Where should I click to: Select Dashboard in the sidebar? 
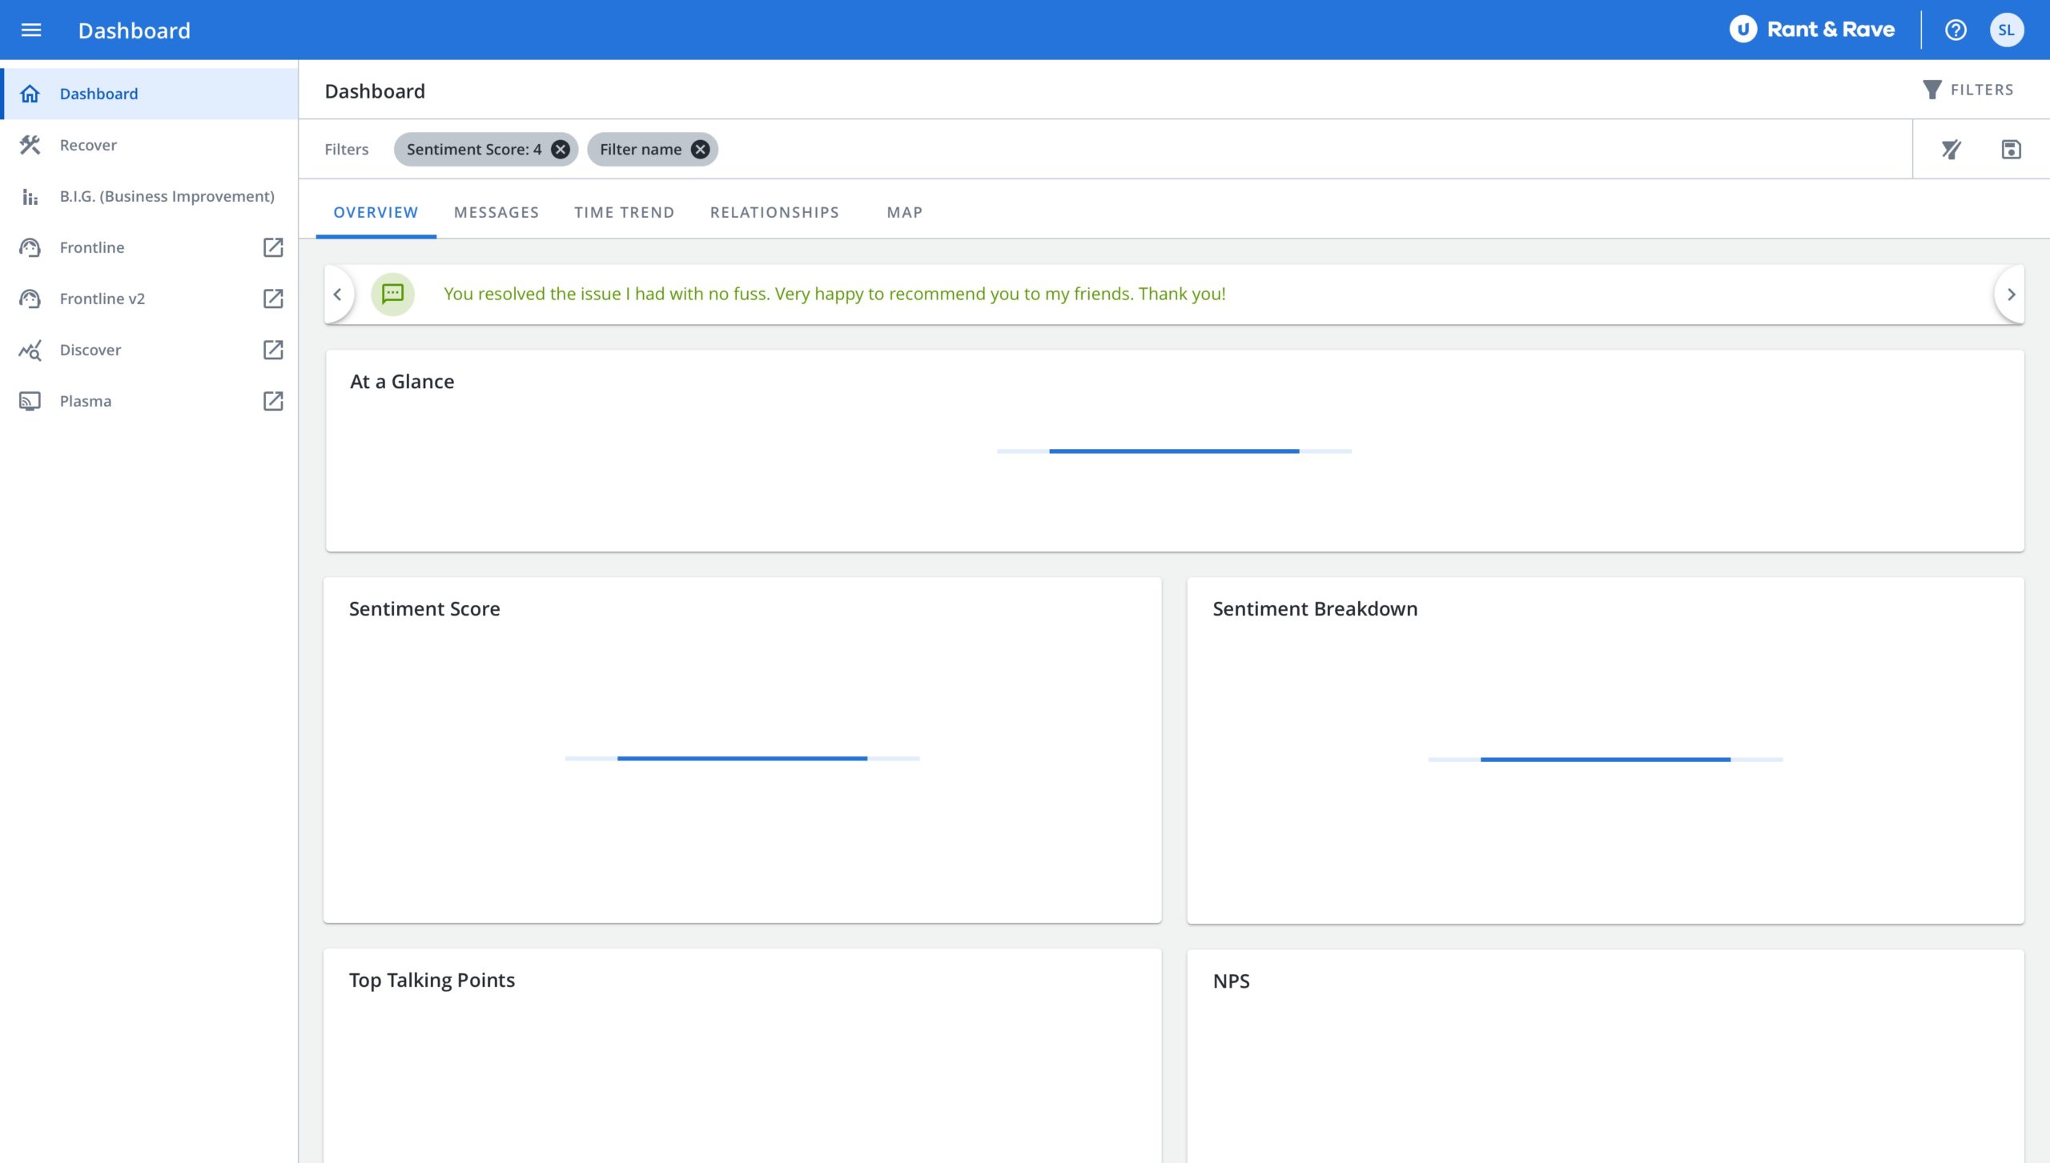pos(149,94)
